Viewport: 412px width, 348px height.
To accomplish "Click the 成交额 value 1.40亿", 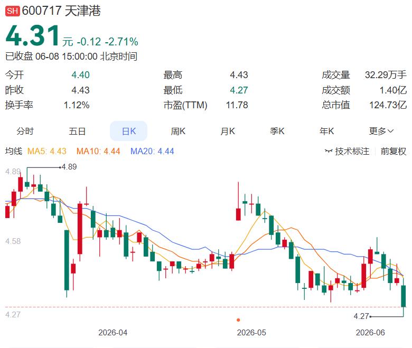I will (x=393, y=90).
